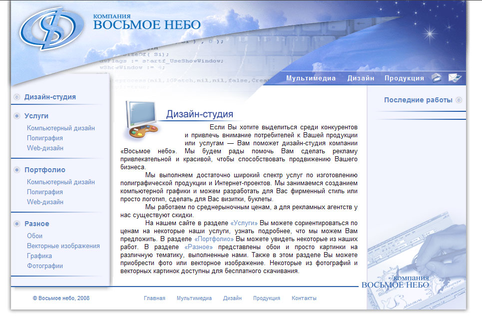The width and height of the screenshot is (482, 316).
Task: Open the Дизайн-студия sidebar heading
Action: pyautogui.click(x=50, y=97)
